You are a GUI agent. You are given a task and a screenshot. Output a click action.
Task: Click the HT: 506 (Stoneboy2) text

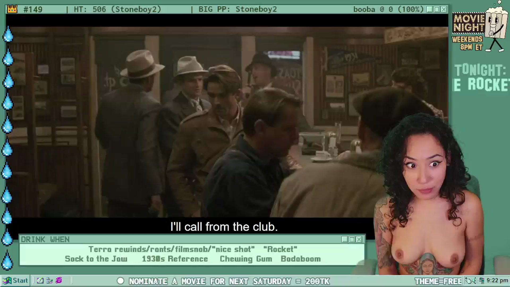pos(117,10)
